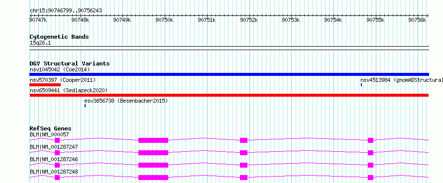Click the widest exon of BLM|NM_001287247

pos(153,153)
